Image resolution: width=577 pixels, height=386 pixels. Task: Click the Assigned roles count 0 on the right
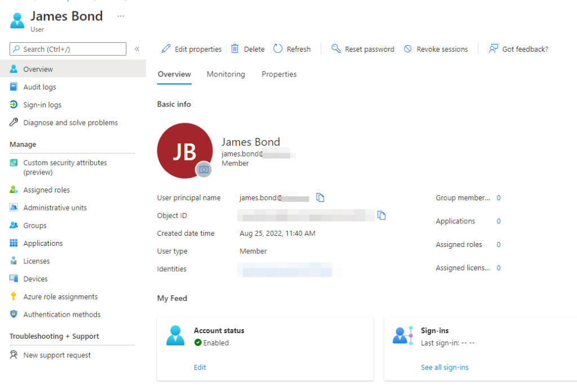[499, 244]
